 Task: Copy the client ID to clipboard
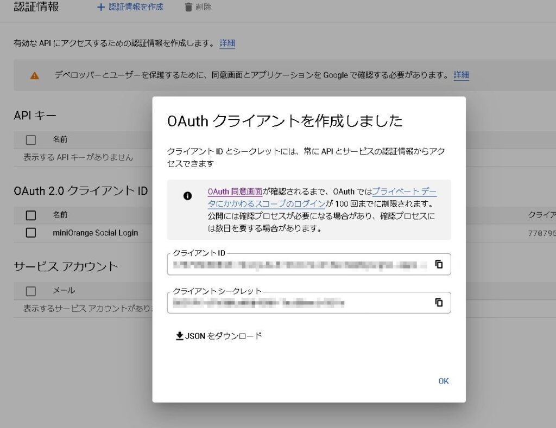pos(439,265)
